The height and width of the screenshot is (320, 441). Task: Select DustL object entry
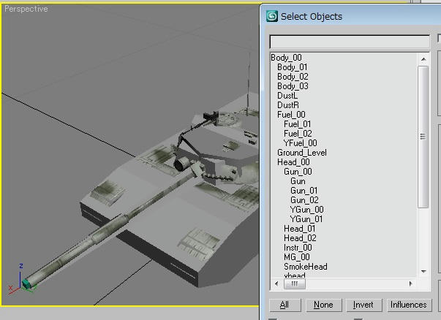click(287, 96)
